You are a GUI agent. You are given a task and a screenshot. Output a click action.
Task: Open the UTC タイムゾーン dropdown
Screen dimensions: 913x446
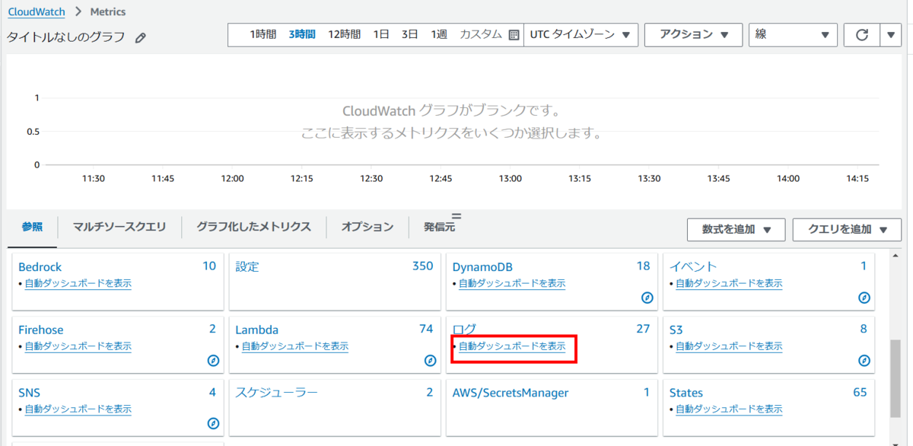point(581,35)
